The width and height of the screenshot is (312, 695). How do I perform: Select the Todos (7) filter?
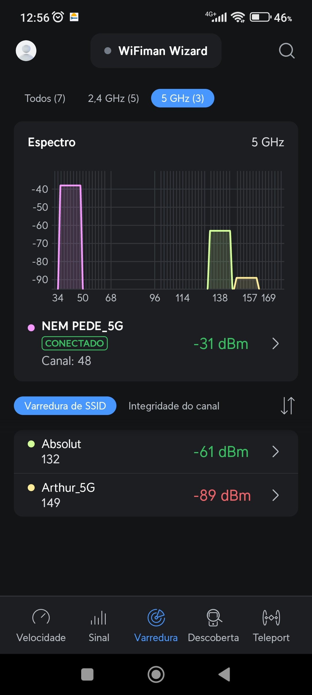pos(45,98)
